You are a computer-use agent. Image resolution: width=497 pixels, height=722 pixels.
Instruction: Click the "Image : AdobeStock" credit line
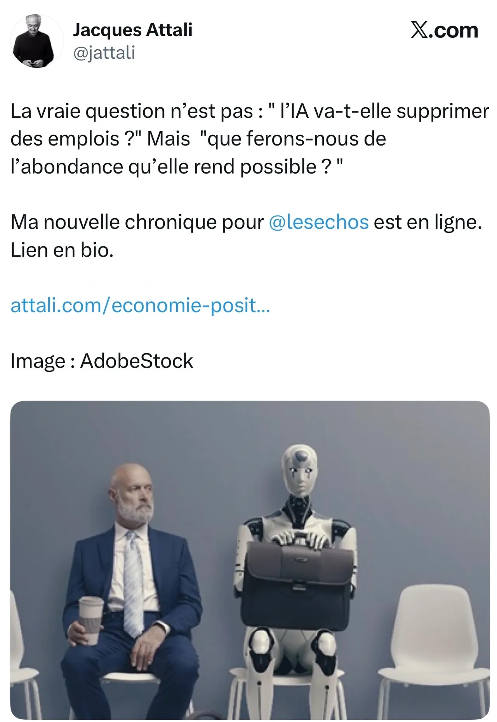(x=102, y=361)
